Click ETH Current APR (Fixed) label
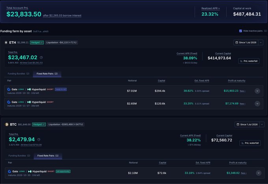Image resolution: width=268 pixels, height=184 pixels. point(187,54)
